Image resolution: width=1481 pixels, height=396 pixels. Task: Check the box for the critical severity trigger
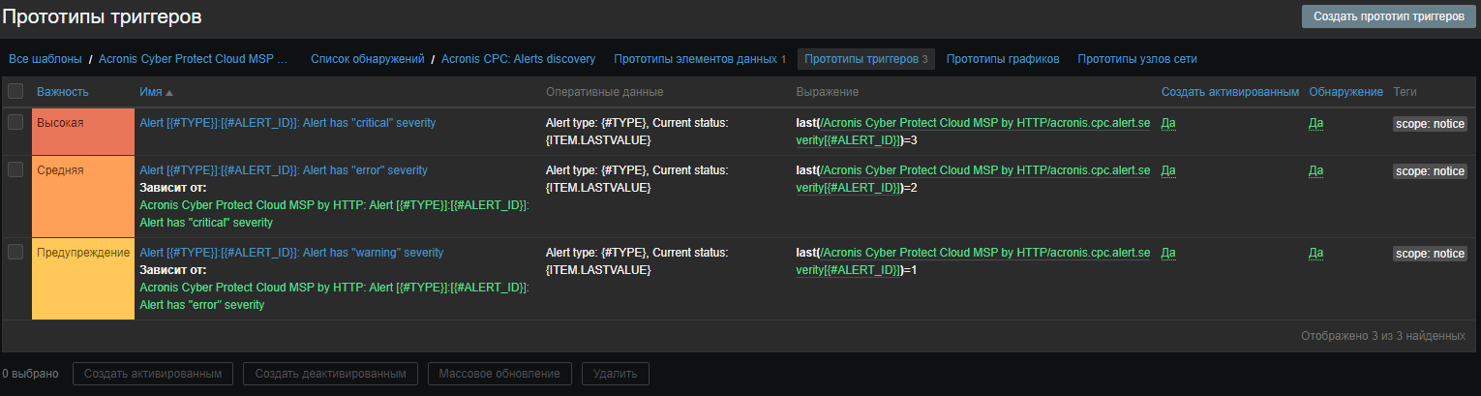tap(15, 122)
